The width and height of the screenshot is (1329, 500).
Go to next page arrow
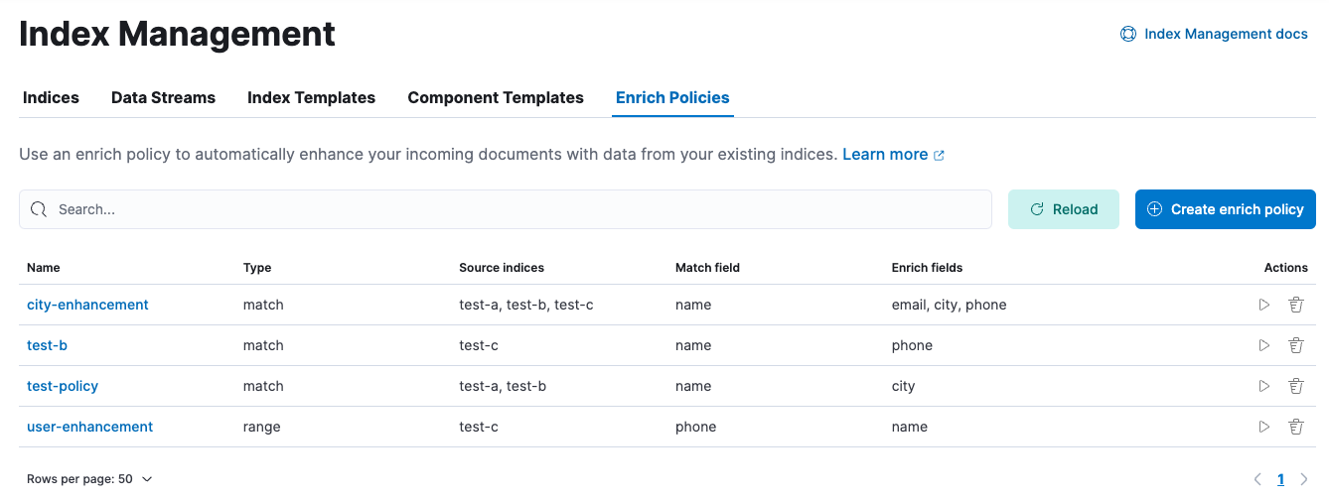[x=1304, y=479]
